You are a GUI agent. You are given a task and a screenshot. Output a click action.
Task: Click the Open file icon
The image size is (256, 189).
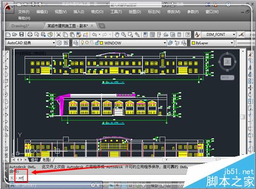click(15, 35)
